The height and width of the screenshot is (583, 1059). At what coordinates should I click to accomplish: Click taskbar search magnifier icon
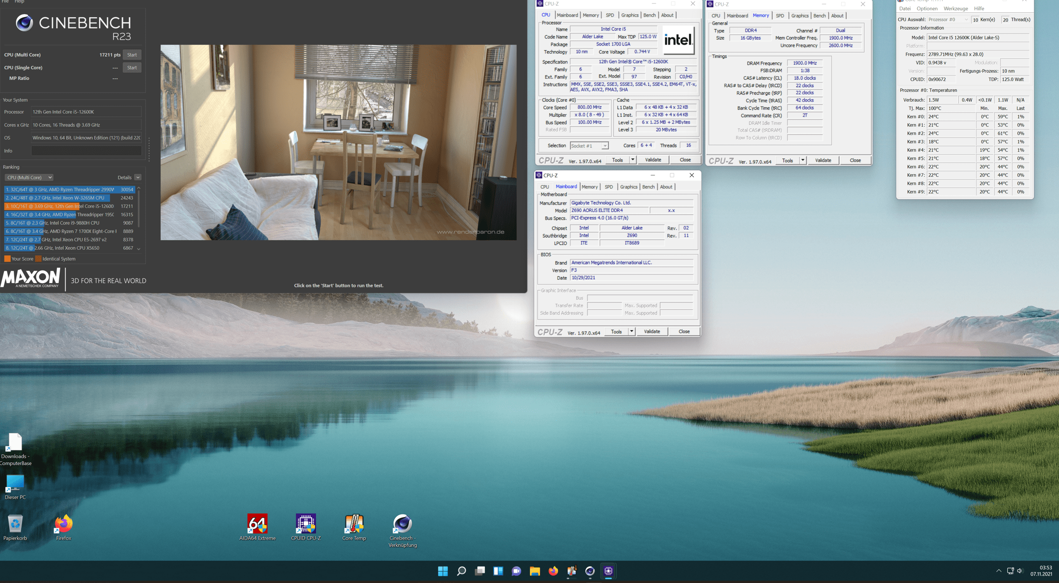tap(461, 571)
